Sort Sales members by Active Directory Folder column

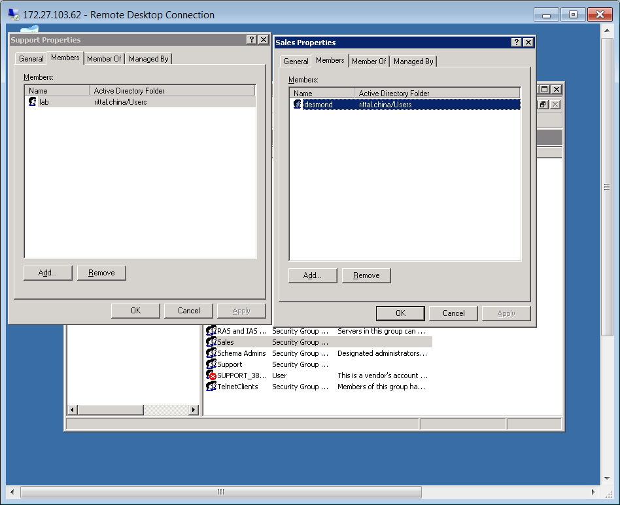pos(437,94)
